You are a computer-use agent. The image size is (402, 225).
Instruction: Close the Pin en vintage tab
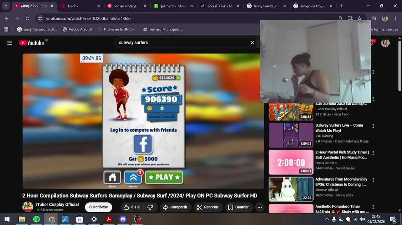click(x=145, y=6)
